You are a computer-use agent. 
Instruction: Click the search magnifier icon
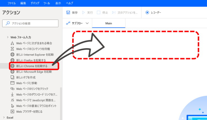8,23
